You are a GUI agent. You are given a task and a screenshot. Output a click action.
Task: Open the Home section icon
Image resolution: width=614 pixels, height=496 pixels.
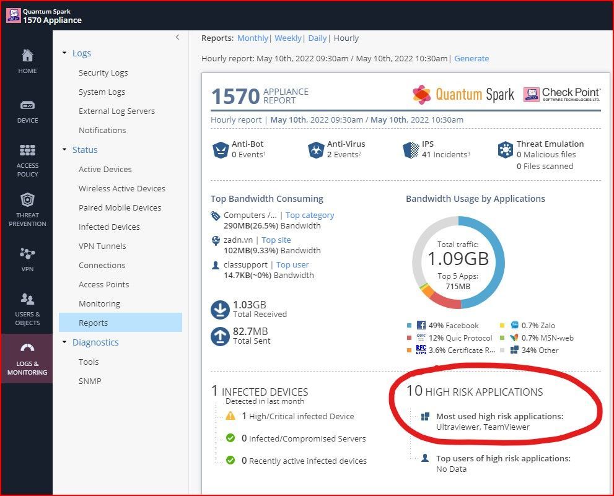tap(27, 56)
